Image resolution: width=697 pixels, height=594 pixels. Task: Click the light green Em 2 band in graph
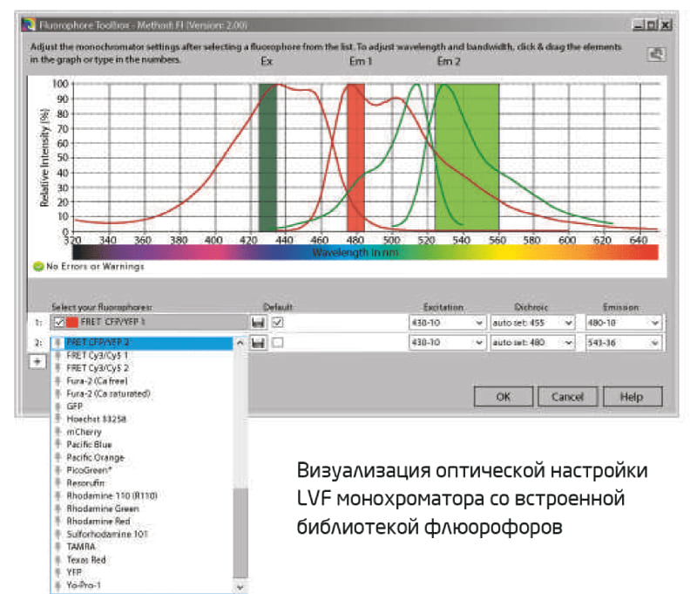click(x=467, y=157)
